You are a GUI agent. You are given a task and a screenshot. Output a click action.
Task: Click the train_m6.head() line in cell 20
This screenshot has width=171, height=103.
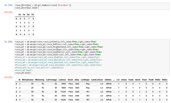[x=23, y=73]
